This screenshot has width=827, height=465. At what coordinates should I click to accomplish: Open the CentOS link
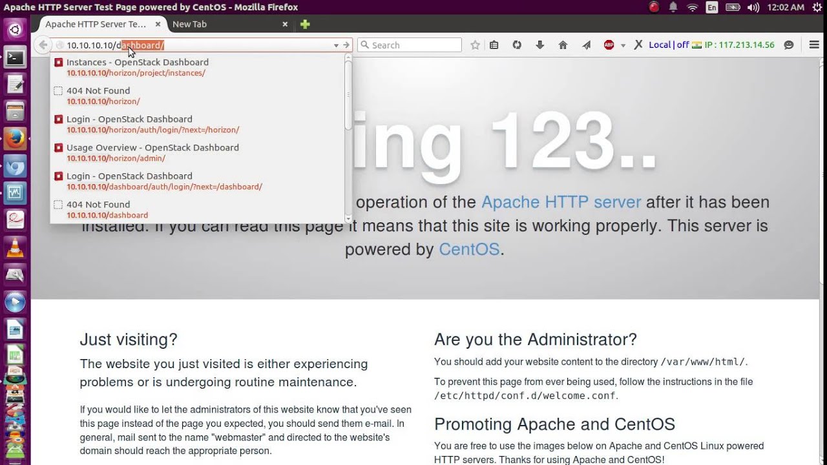pyautogui.click(x=469, y=249)
